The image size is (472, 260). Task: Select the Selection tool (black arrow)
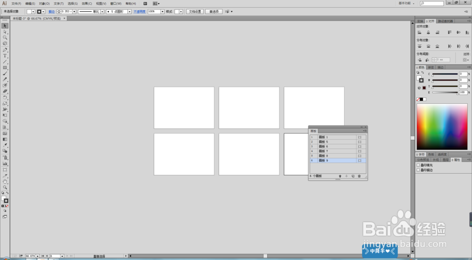pyautogui.click(x=5, y=26)
